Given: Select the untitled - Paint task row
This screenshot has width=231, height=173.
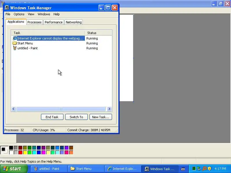Looking at the screenshot, I should [62, 48].
